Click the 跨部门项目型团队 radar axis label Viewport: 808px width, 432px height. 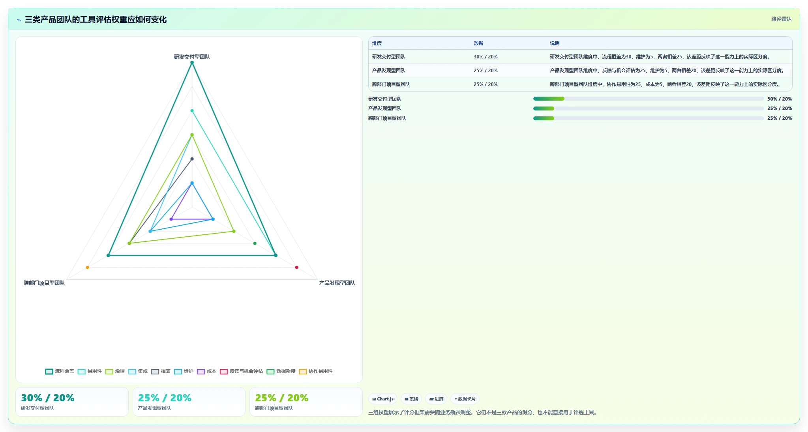point(44,283)
